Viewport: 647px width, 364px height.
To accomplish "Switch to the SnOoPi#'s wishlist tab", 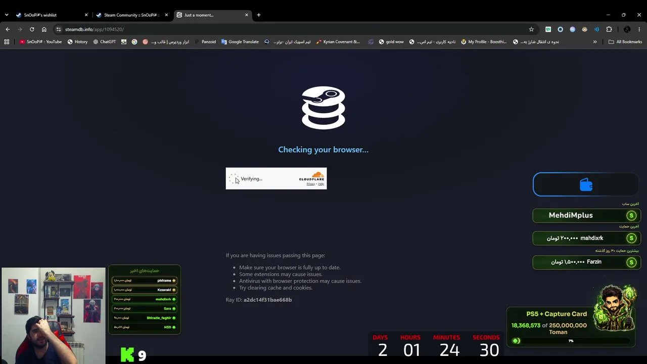I will 51,15.
